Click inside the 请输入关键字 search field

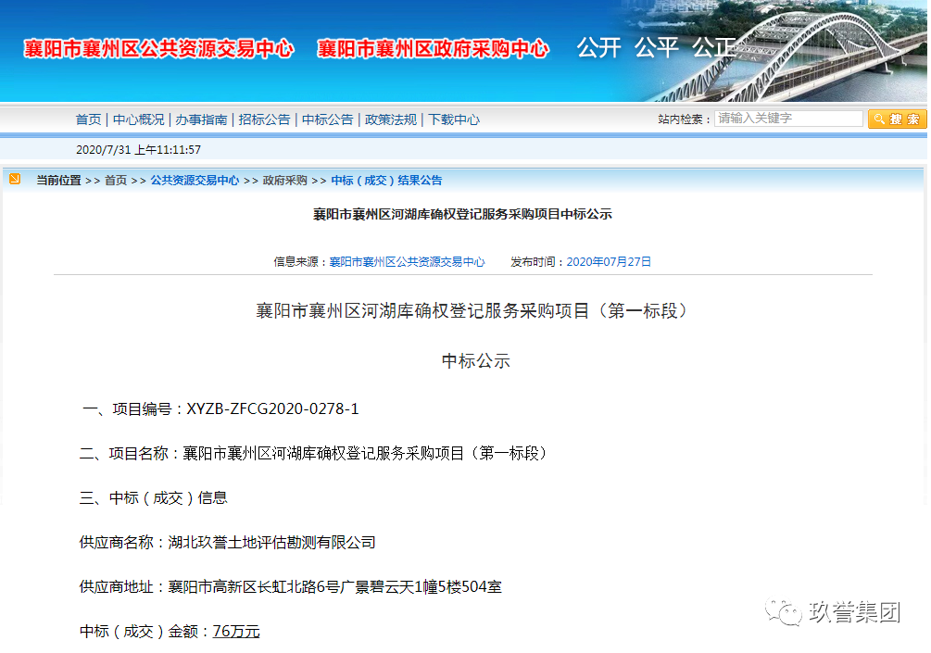787,118
